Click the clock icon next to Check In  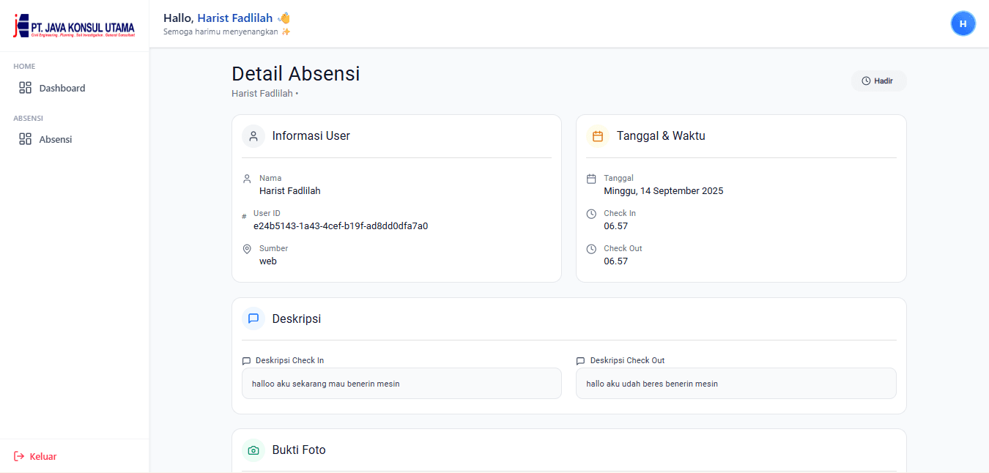coord(590,213)
